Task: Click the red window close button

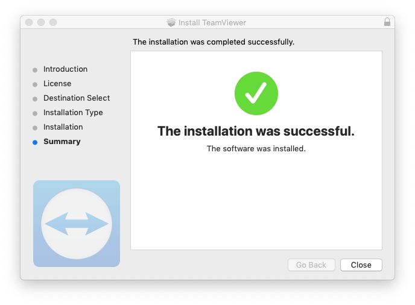Action: tap(29, 22)
